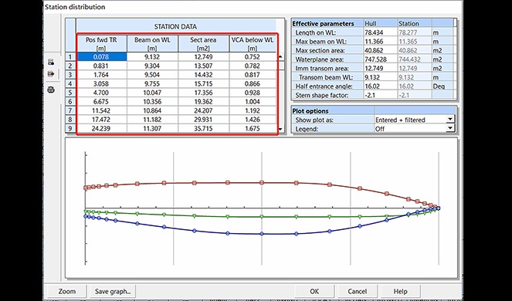Open Help for station distribution
This screenshot has height=301, width=512.
tap(400, 291)
